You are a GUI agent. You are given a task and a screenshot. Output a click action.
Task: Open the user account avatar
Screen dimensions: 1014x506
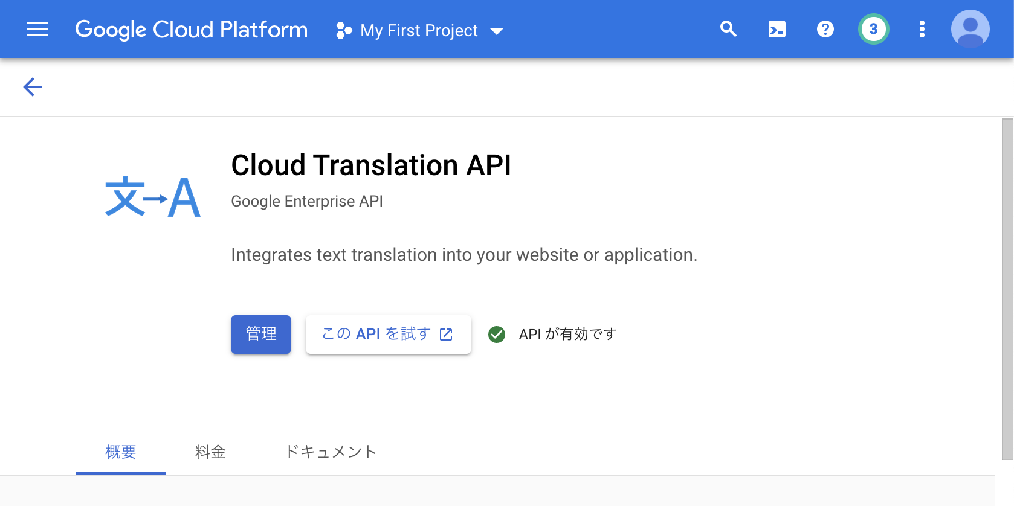point(970,29)
